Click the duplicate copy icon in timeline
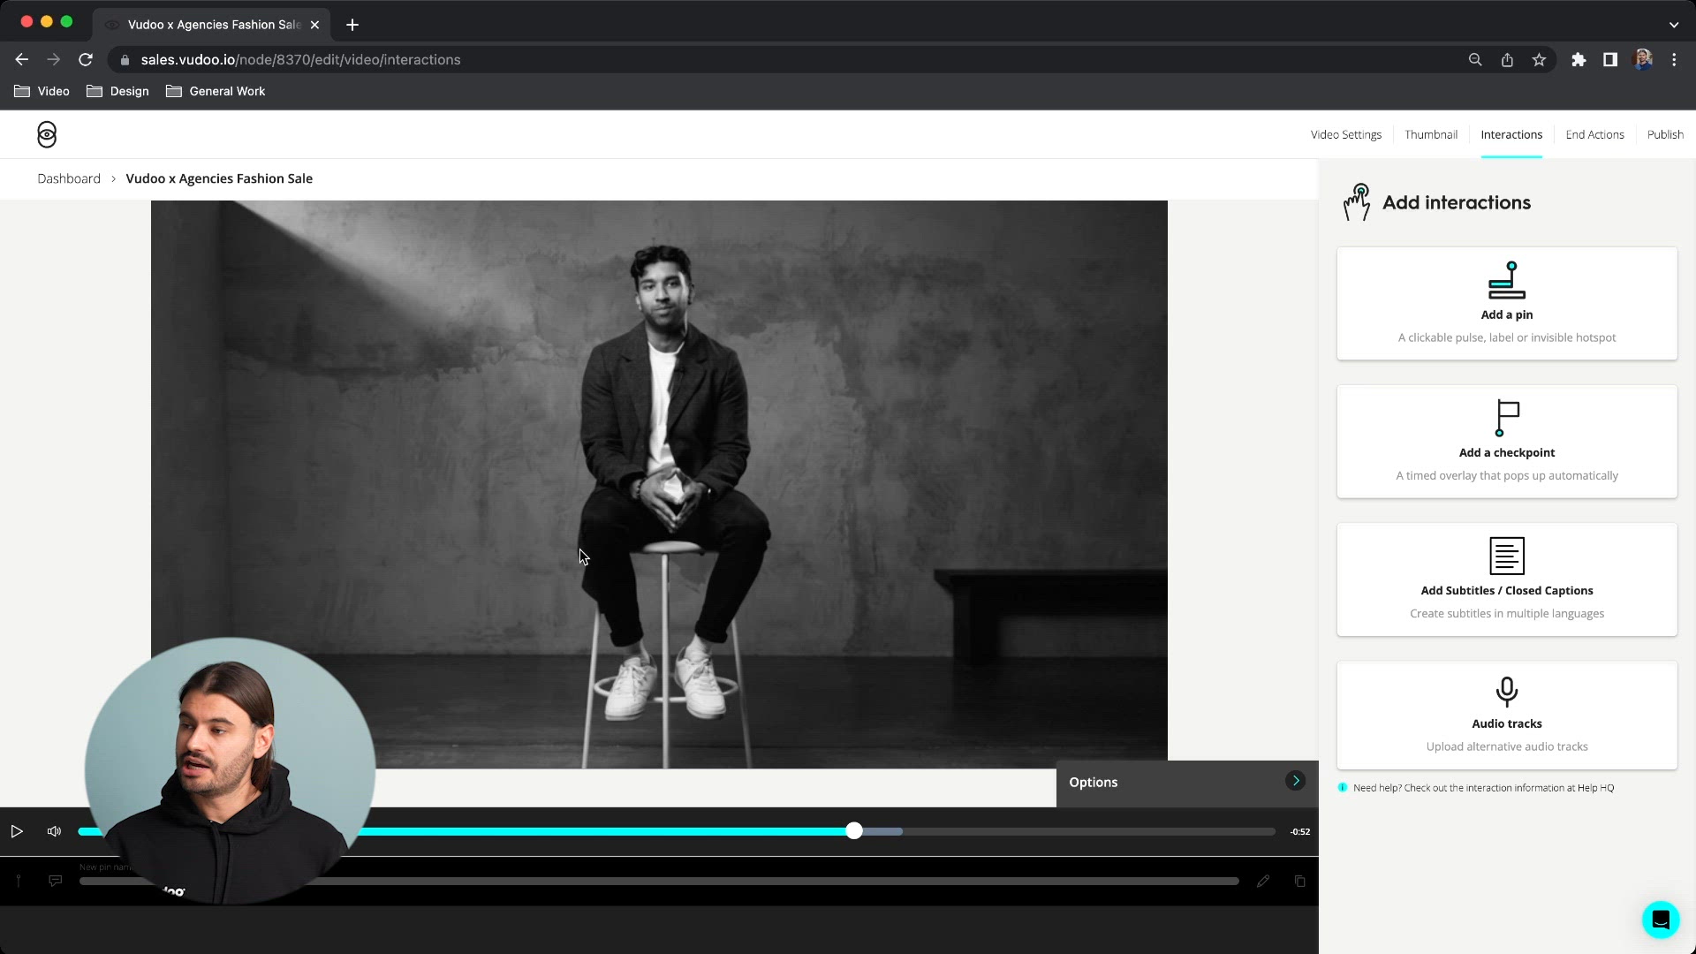Screen dimensions: 1696x954 [x=1300, y=881]
